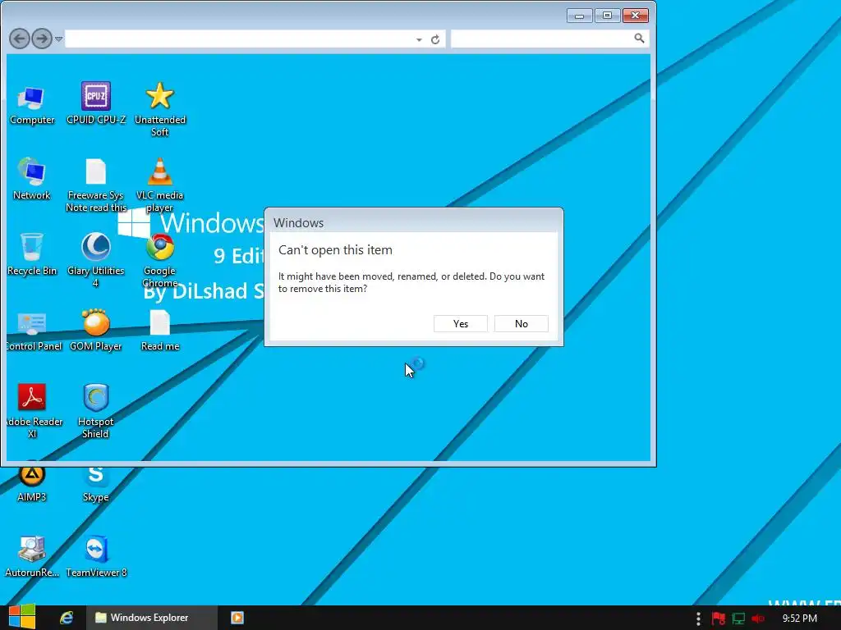This screenshot has height=630, width=841.
Task: Select the GOM Player icon
Action: click(x=96, y=331)
